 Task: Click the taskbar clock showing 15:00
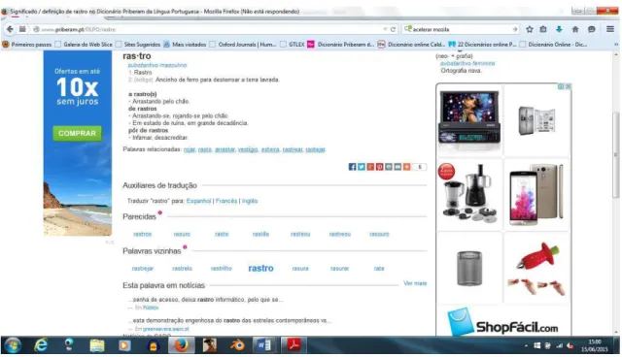594,345
